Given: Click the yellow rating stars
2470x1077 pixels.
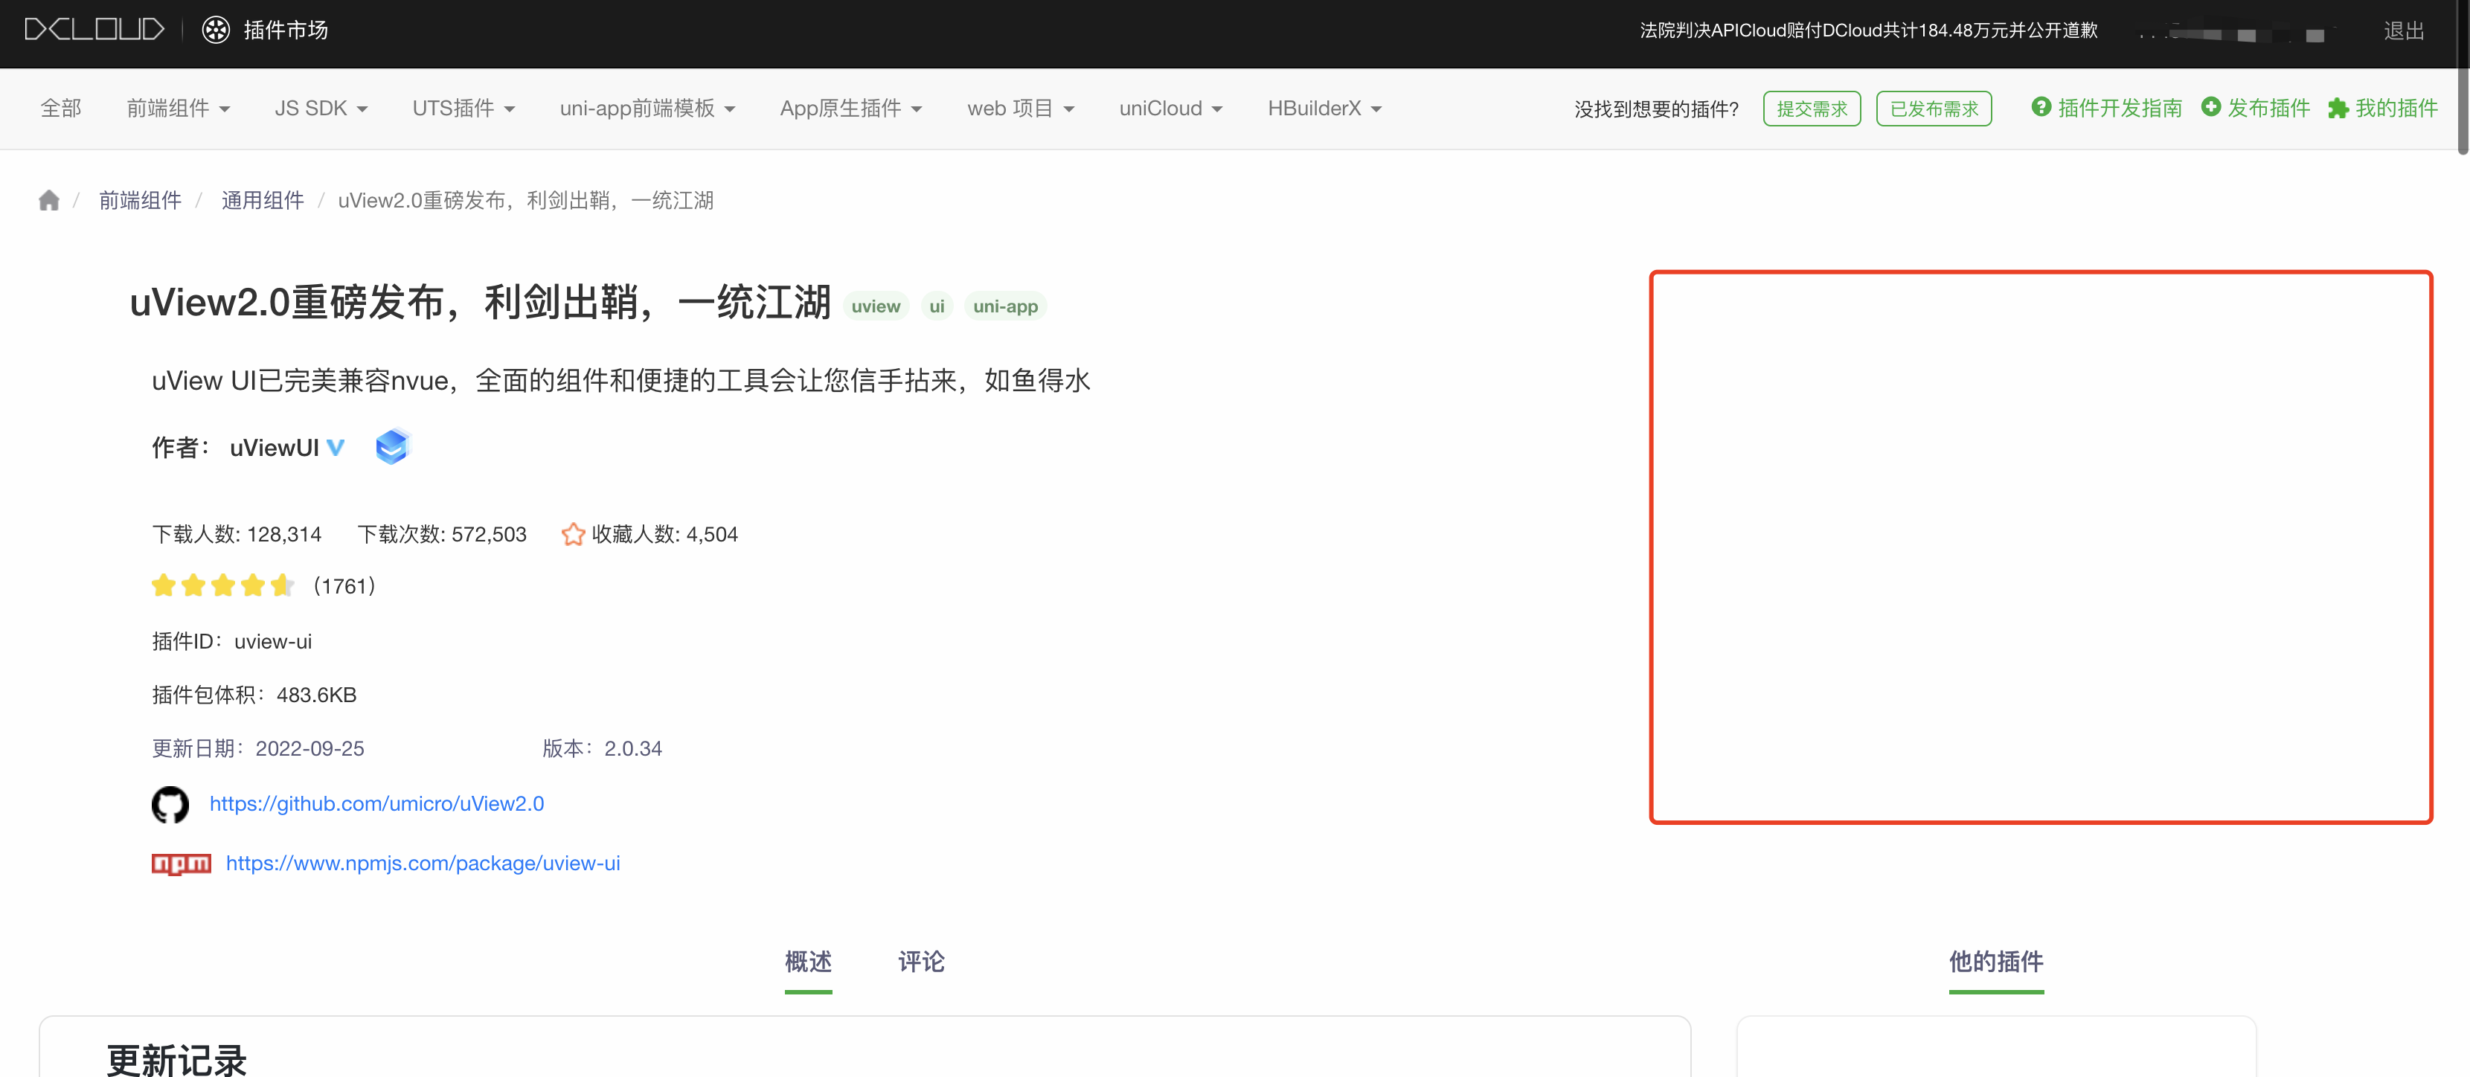Looking at the screenshot, I should click(222, 585).
